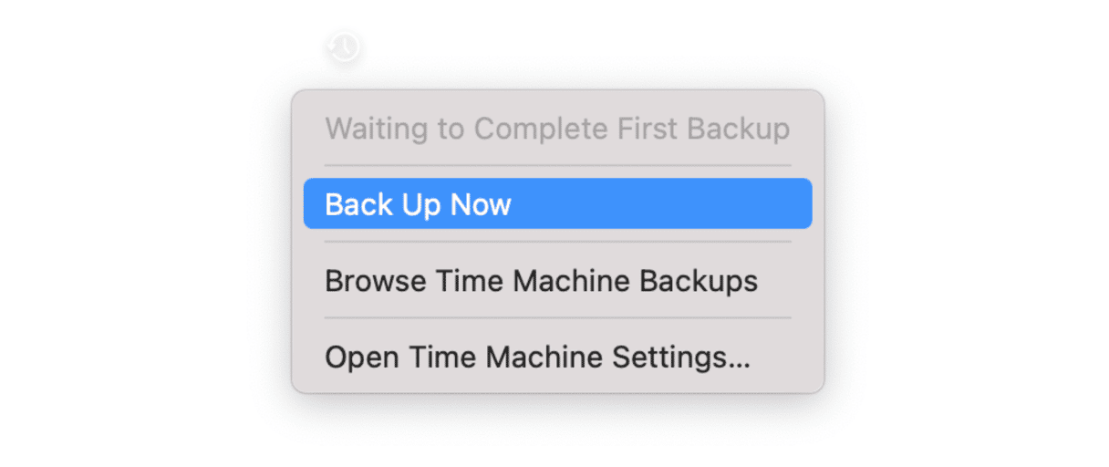The height and width of the screenshot is (467, 1109).
Task: Enter the Time Machine backup browser
Action: 541,280
